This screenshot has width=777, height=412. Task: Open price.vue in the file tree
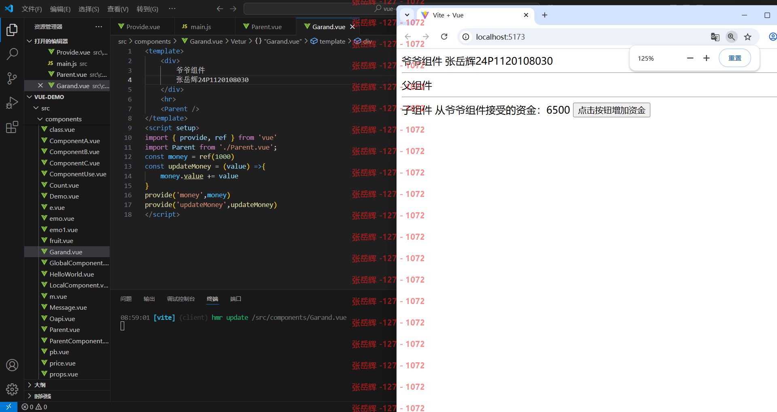click(x=67, y=363)
